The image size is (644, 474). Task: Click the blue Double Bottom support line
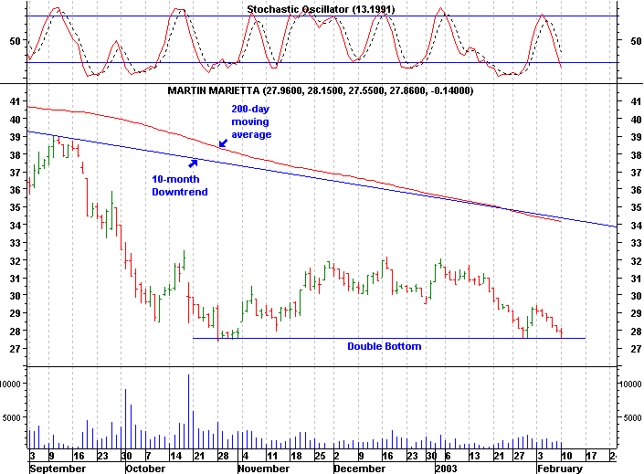[389, 338]
